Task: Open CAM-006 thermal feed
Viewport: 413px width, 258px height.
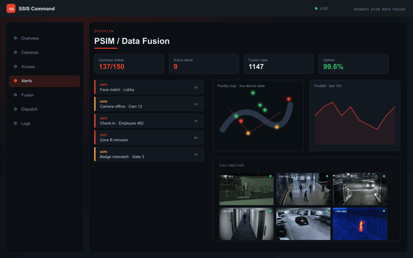Action: point(360,224)
